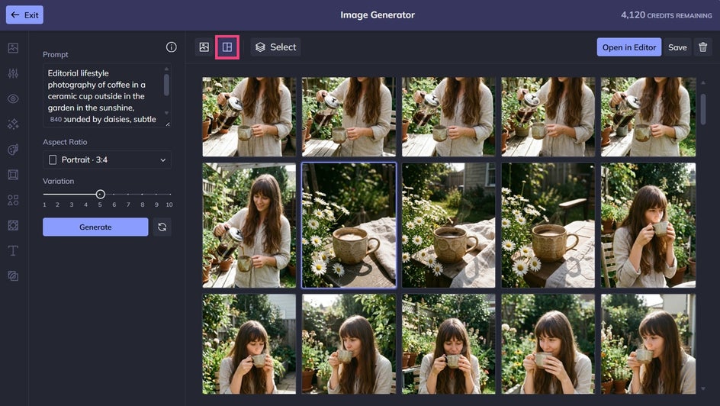Viewport: 720px width, 406px height.
Task: Switch to grid layout view
Action: [227, 47]
